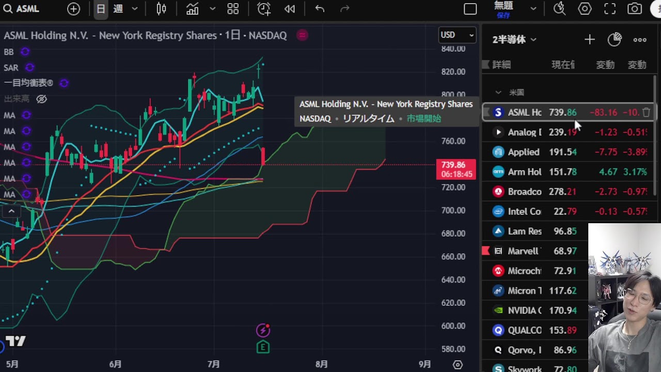
Task: Take a chart snapshot with camera icon
Action: coord(635,9)
